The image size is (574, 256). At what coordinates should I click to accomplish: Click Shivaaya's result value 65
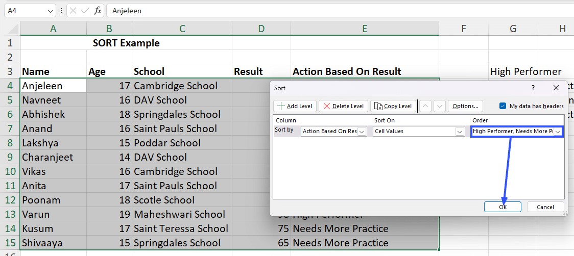[261, 242]
